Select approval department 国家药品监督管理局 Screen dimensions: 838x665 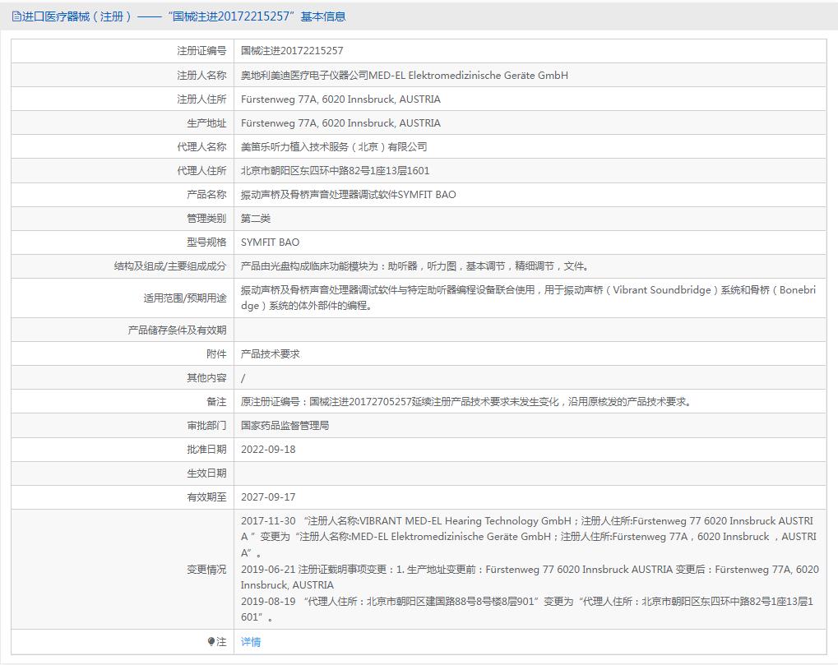285,426
